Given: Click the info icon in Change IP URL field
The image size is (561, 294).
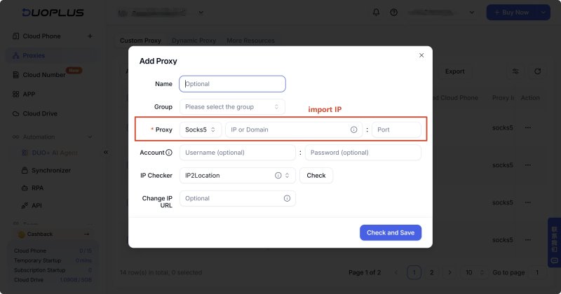Looking at the screenshot, I should (x=287, y=198).
